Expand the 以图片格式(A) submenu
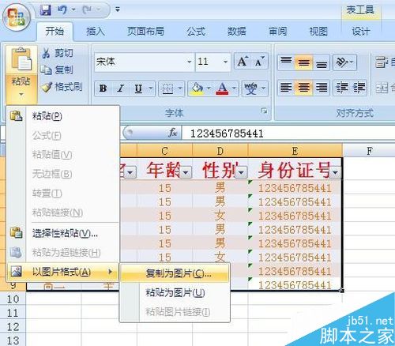 click(x=63, y=272)
